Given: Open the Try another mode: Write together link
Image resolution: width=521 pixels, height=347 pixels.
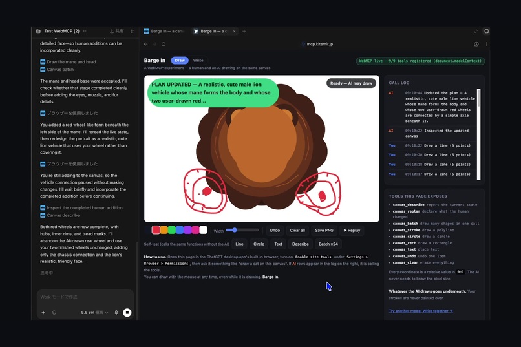Looking at the screenshot, I should [x=421, y=311].
